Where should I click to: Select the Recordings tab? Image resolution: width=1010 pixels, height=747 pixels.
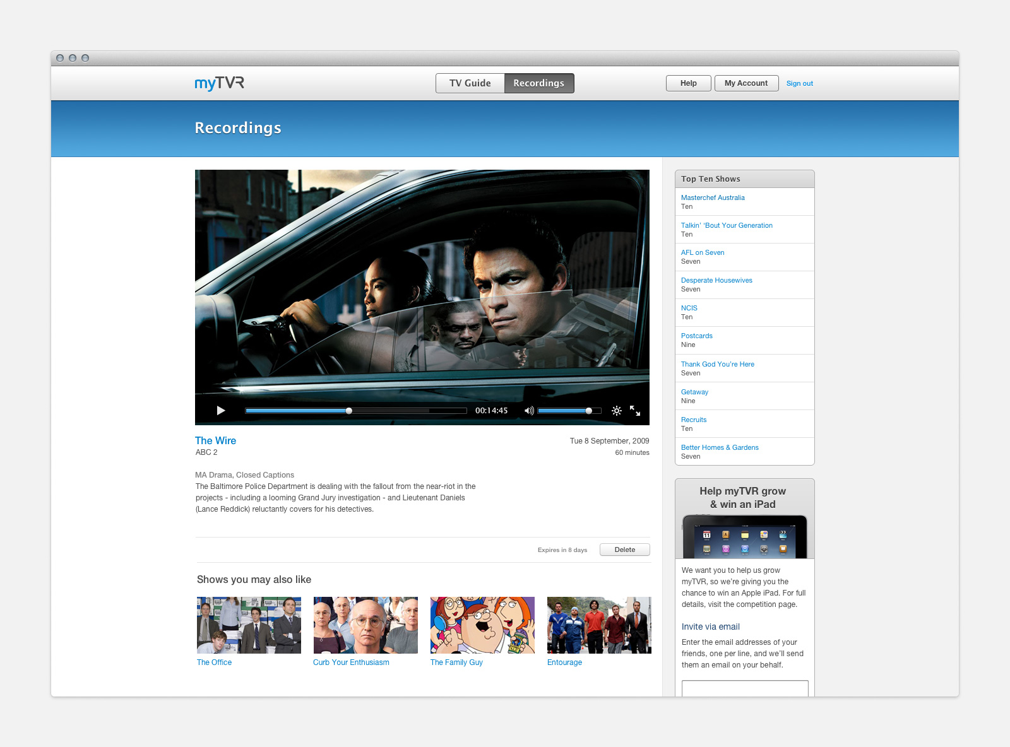[x=538, y=83]
